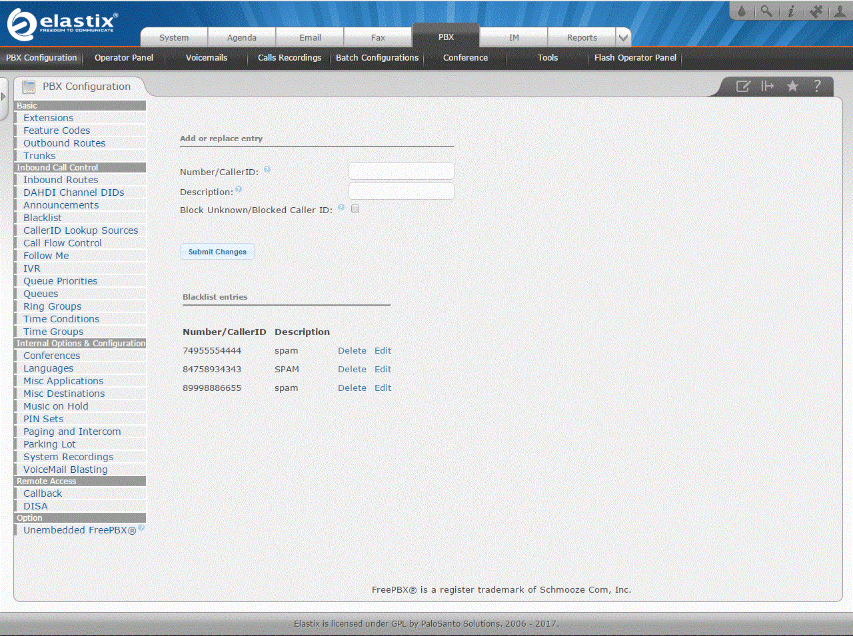Open Parking Lot in sidebar
Screen dimensions: 853x636
pos(49,444)
